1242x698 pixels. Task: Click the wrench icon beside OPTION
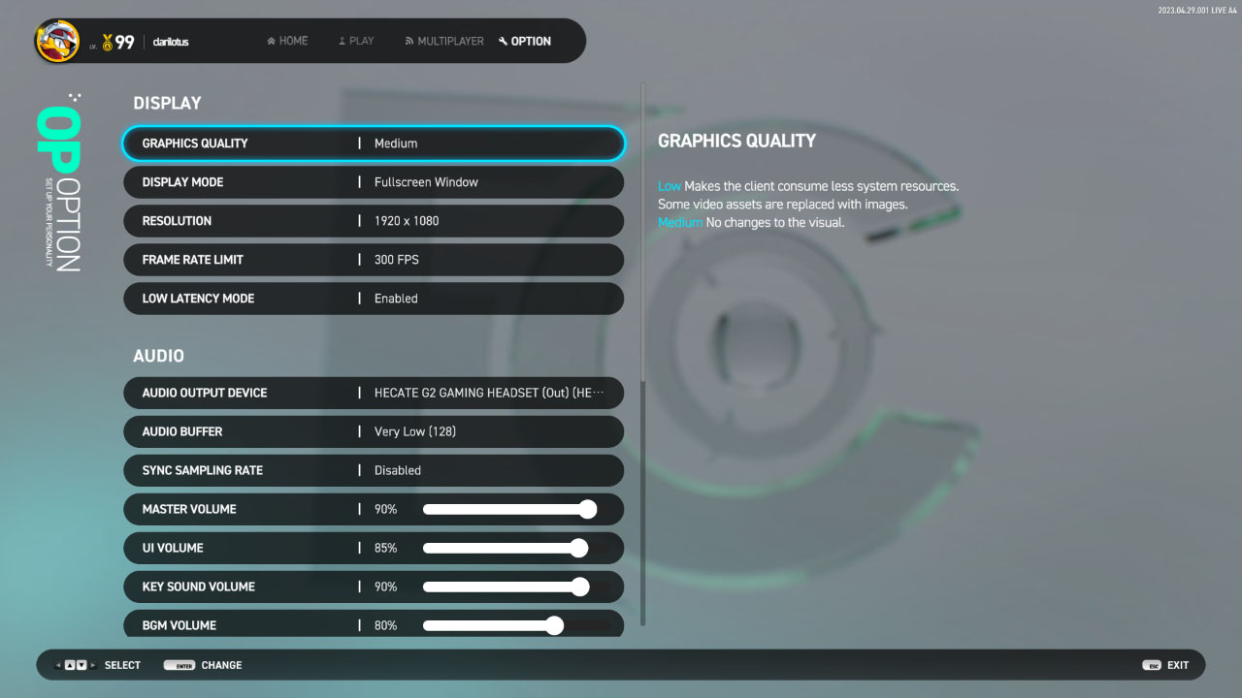click(503, 42)
